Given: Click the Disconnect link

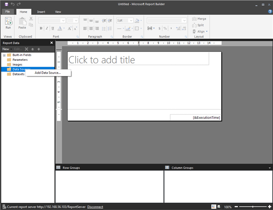Looking at the screenshot, I should pyautogui.click(x=95, y=207).
